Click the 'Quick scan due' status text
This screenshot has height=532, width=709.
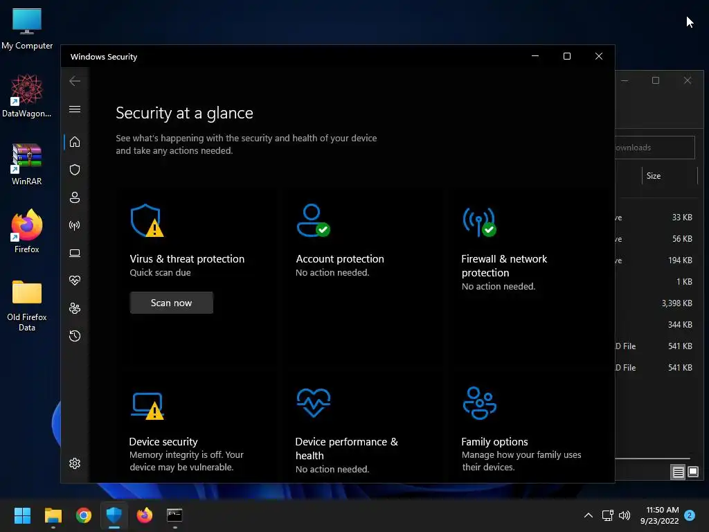(x=160, y=272)
